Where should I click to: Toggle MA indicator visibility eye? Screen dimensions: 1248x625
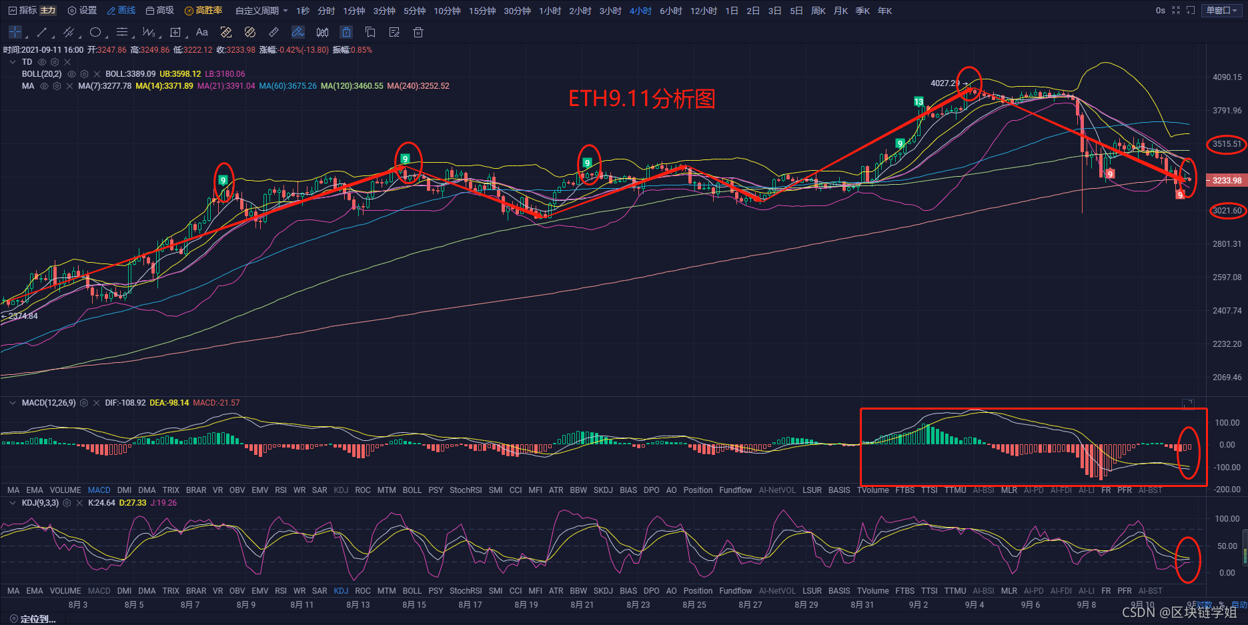coord(44,86)
